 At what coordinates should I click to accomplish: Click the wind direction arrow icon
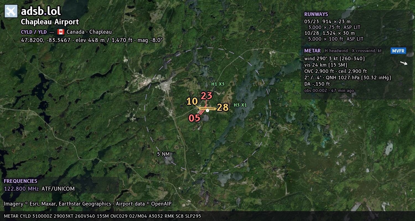404,63
